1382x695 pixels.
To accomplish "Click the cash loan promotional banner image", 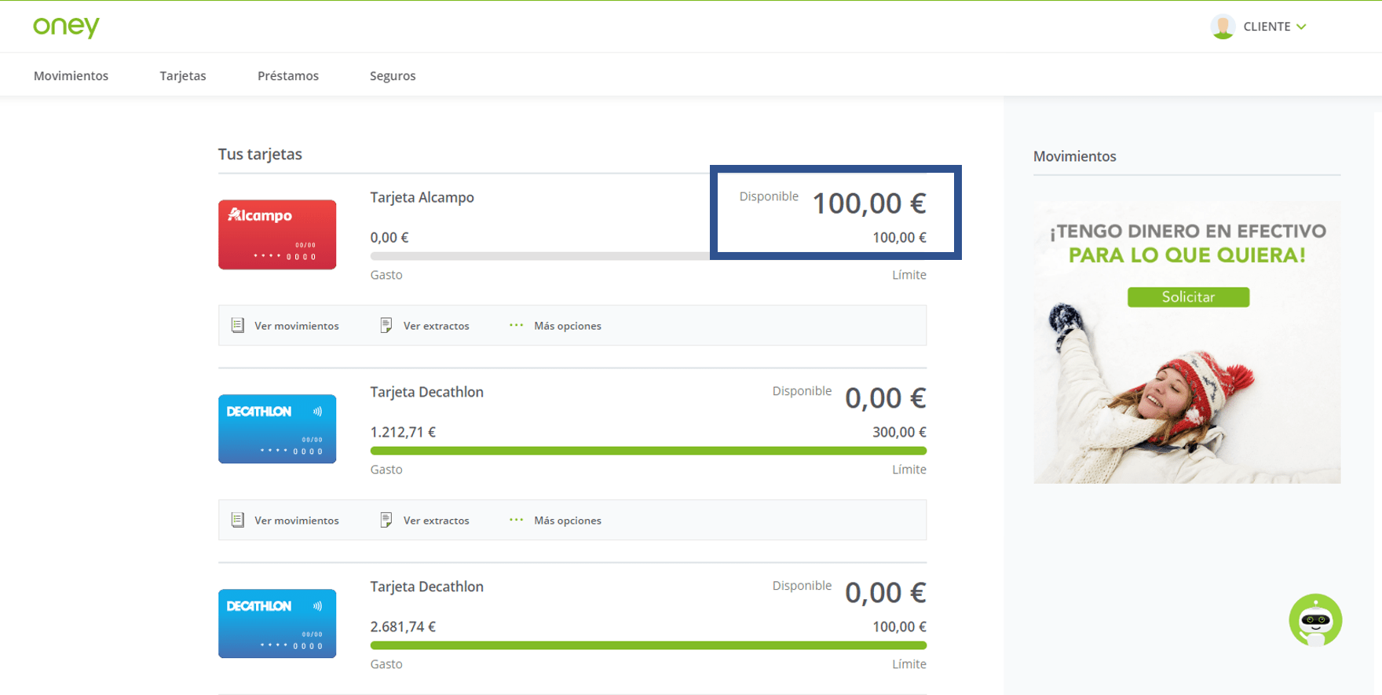I will [1187, 342].
